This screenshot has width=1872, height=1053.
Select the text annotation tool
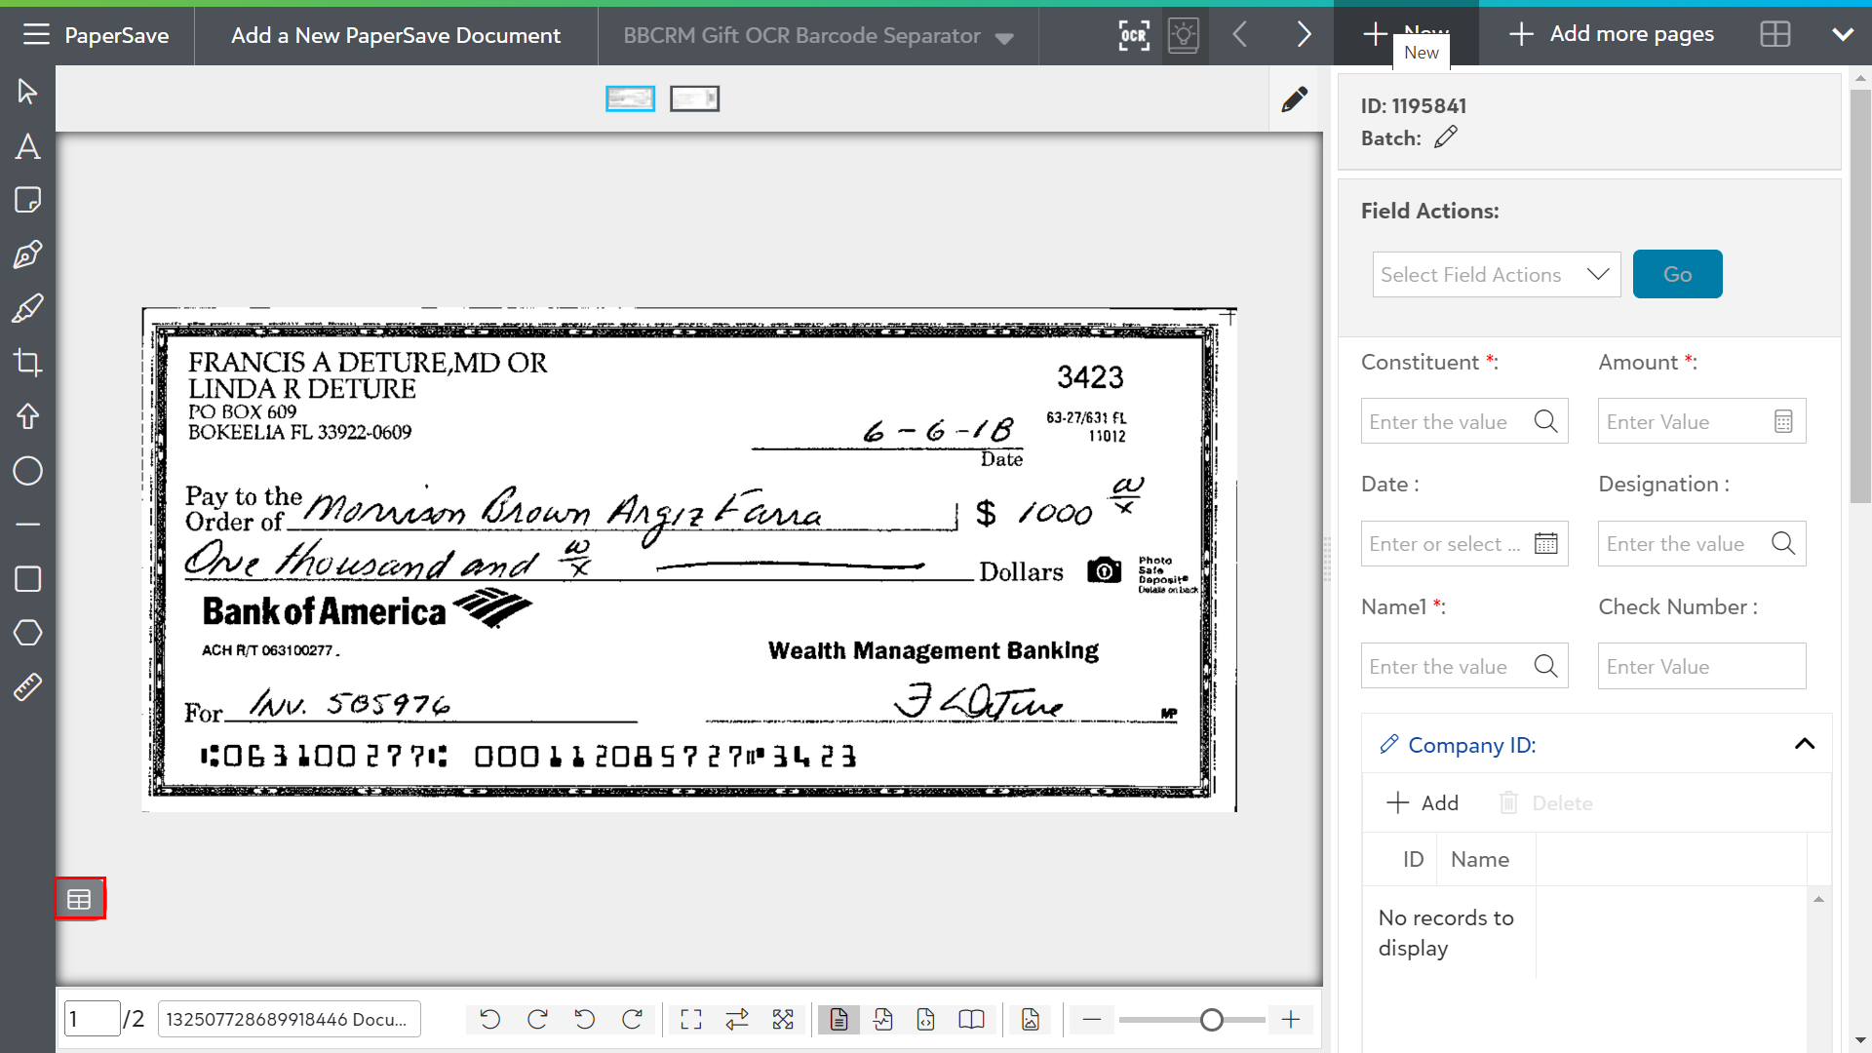(27, 146)
